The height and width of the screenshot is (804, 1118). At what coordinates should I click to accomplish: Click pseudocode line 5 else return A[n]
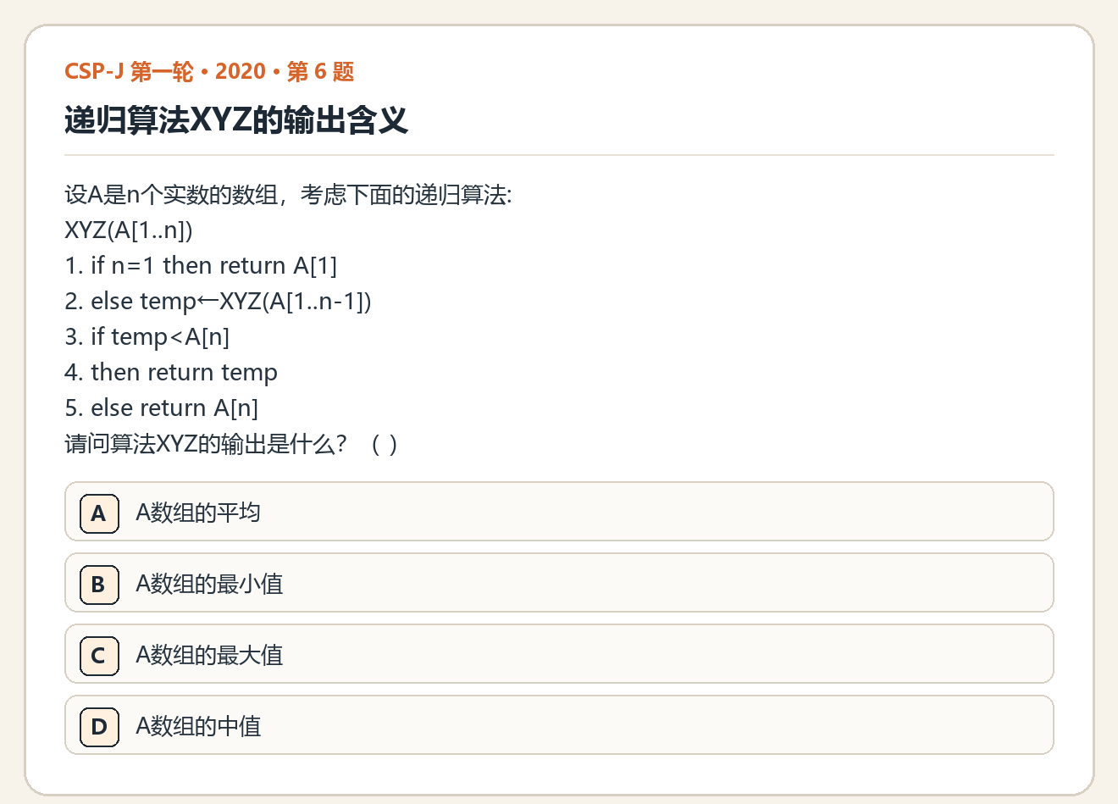162,408
